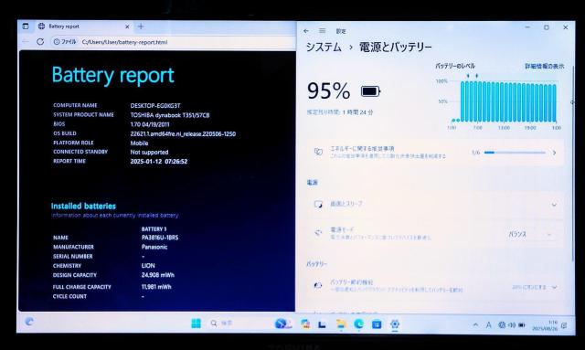This screenshot has width=585, height=350.
Task: Click the battery saver icon
Action: (318, 285)
